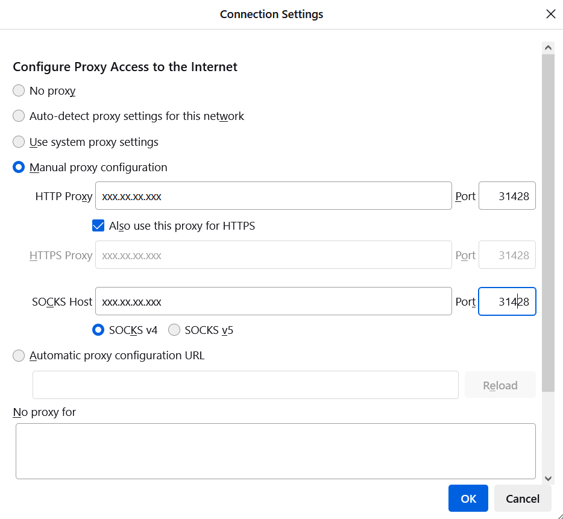
Task: Focus the SOCKS Host Port field
Action: (x=507, y=301)
